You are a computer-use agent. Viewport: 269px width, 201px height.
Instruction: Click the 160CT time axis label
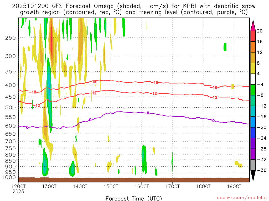[x=142, y=186]
